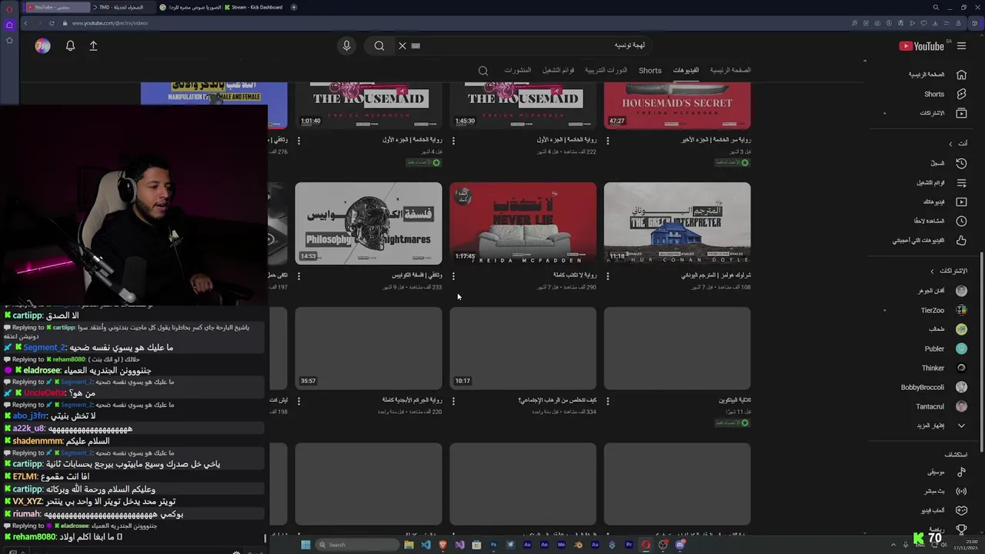Open the account avatar menu

pos(43,46)
